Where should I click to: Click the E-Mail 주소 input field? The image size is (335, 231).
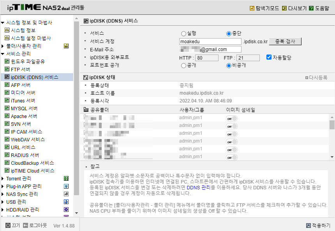point(210,49)
